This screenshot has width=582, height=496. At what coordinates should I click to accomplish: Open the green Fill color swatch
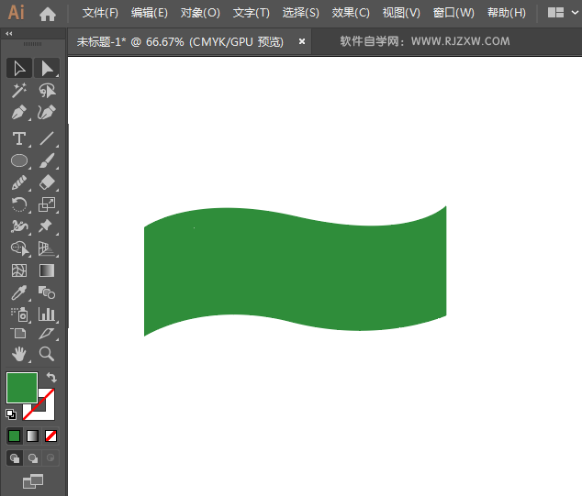22,388
